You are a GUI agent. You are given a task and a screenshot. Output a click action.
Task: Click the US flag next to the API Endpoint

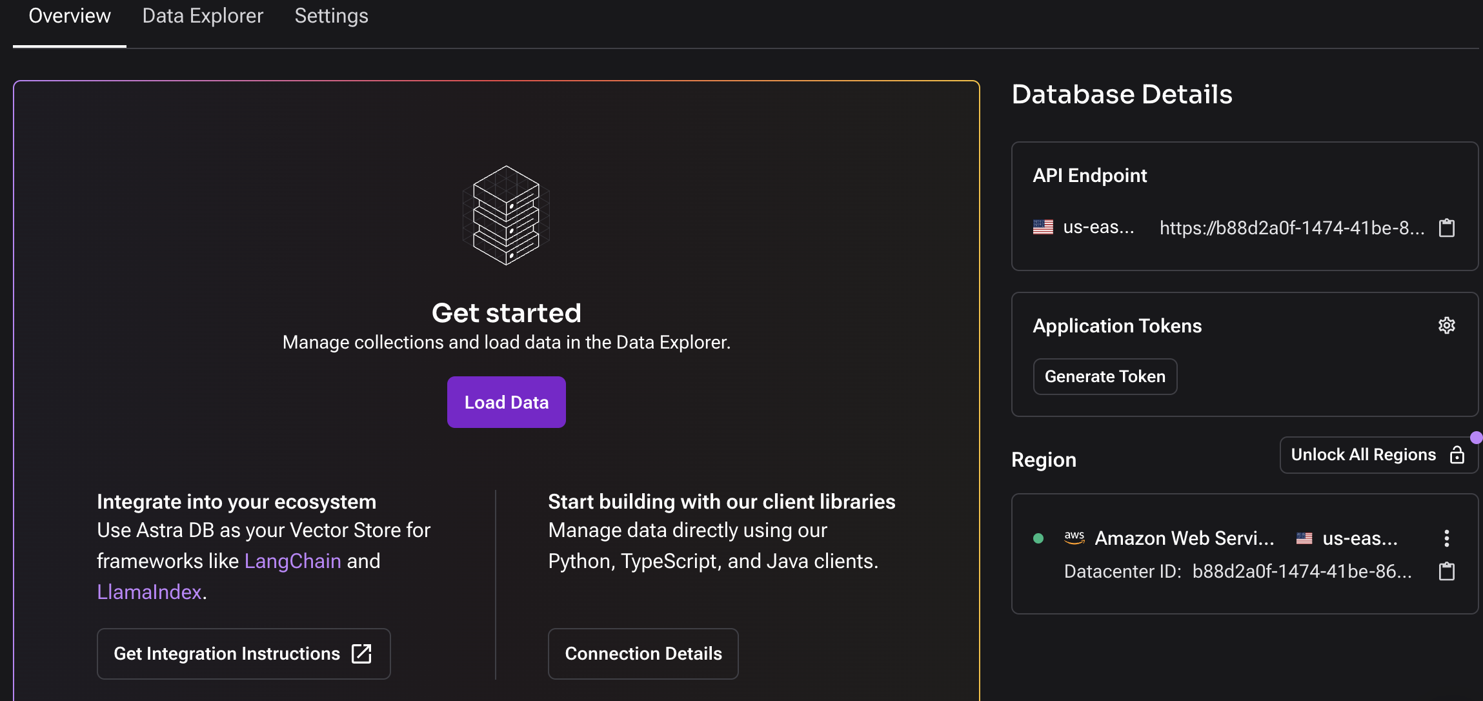[1043, 227]
